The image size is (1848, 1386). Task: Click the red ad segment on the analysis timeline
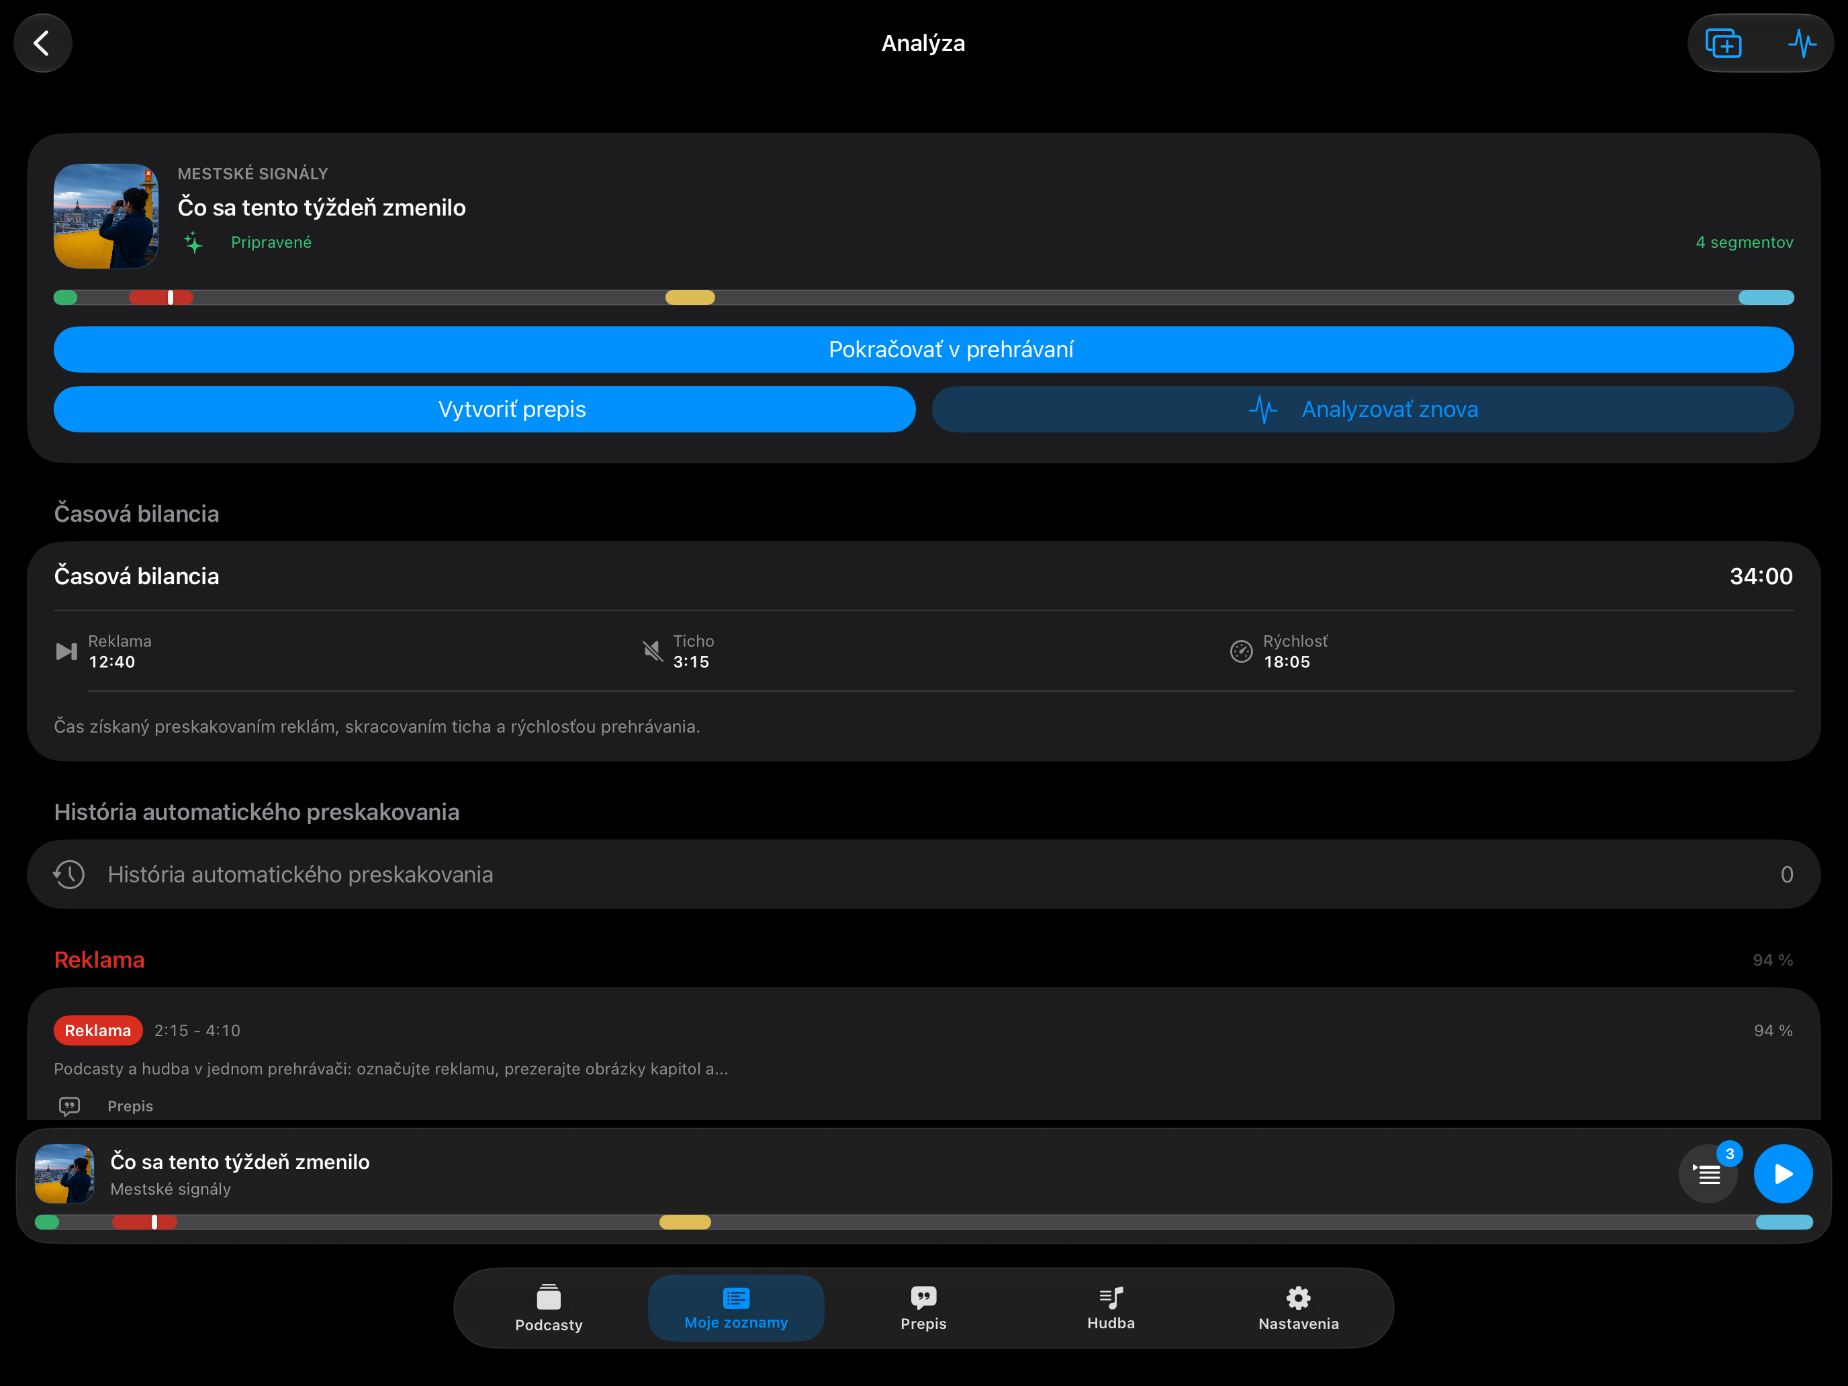160,297
